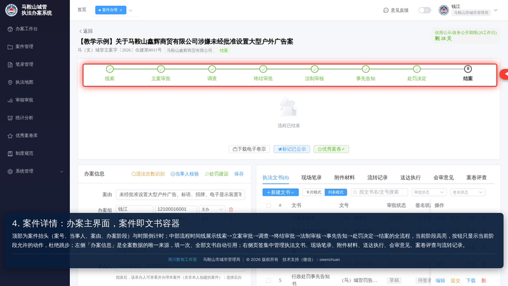Click the 调查 stage check circle

[212, 69]
